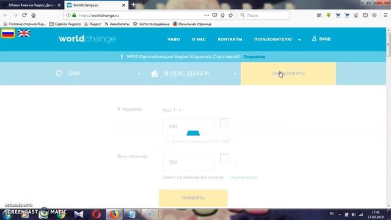Click the Подробнее link in banner

pos(254,57)
